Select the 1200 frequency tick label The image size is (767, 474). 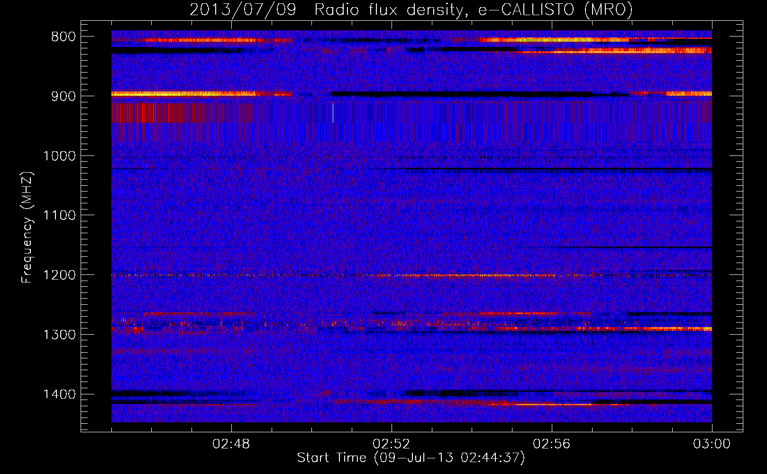coord(59,275)
